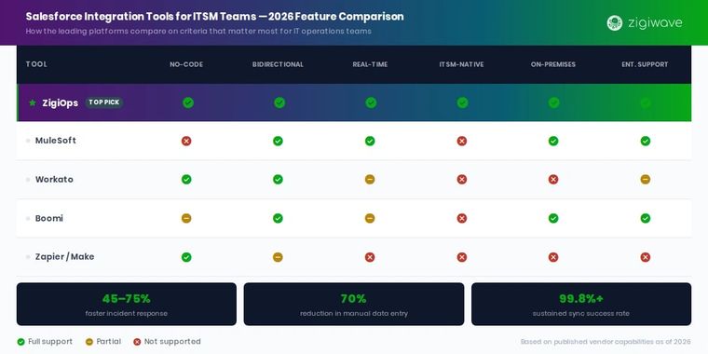
Task: Click the 99.8%+ statistic
Action: [581, 299]
